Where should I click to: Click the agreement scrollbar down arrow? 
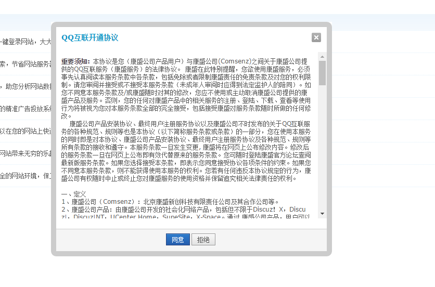point(322,214)
